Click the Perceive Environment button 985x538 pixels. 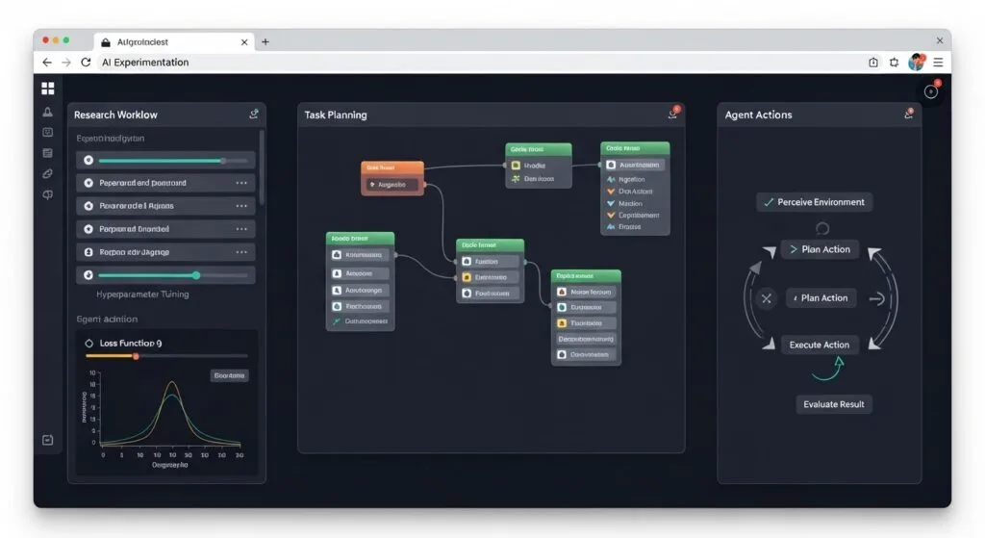(x=814, y=202)
